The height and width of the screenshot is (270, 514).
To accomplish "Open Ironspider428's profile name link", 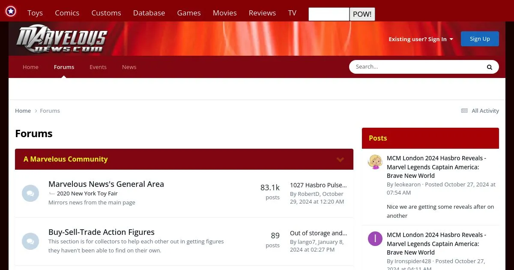I will [413, 261].
